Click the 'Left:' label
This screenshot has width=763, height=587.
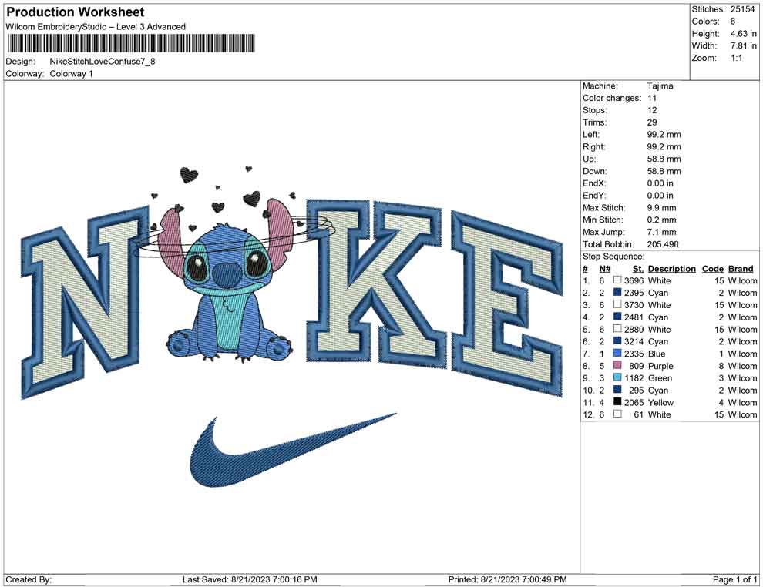point(591,134)
